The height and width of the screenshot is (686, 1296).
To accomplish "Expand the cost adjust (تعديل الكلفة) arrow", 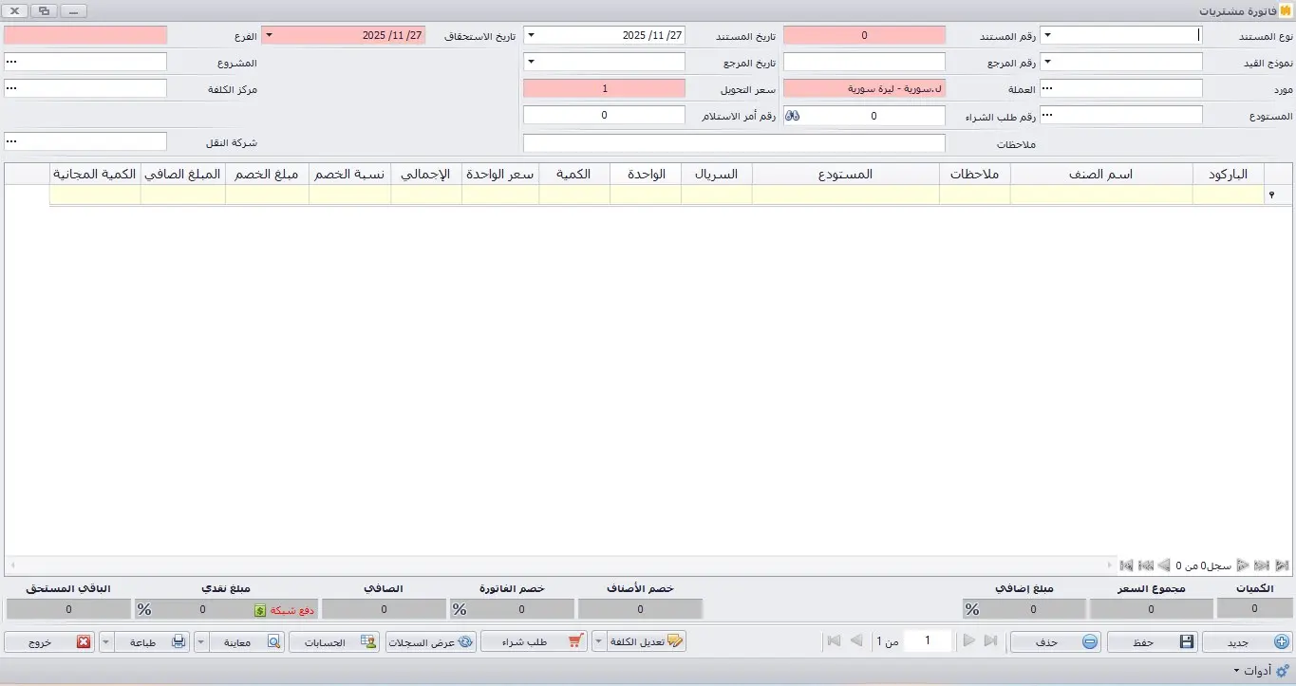I will point(598,642).
